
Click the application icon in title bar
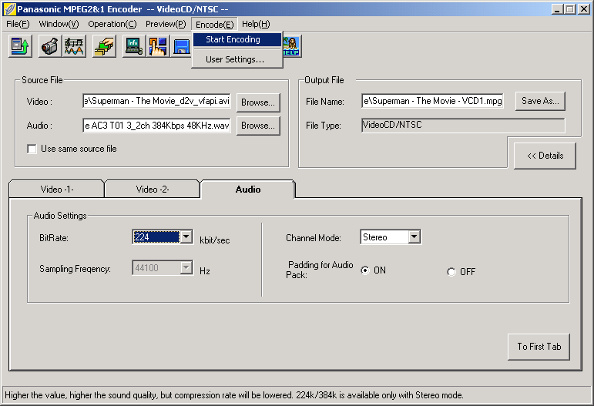[x=9, y=8]
